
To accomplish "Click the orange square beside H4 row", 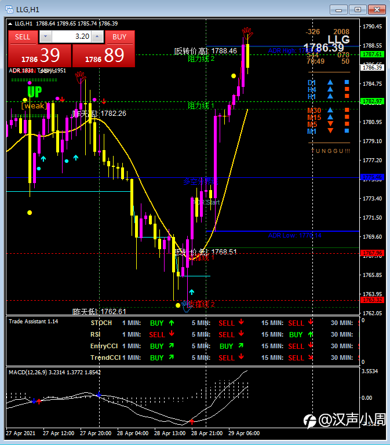I will [x=347, y=89].
